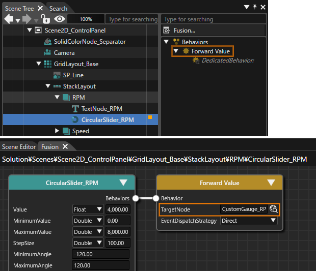Click the Behaviors group icon
The height and width of the screenshot is (271, 316).
pyautogui.click(x=176, y=42)
